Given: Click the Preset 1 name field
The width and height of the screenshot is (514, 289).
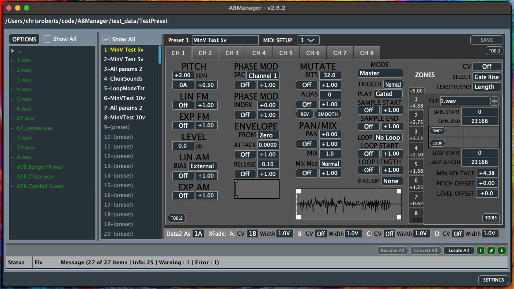Looking at the screenshot, I should (x=225, y=40).
